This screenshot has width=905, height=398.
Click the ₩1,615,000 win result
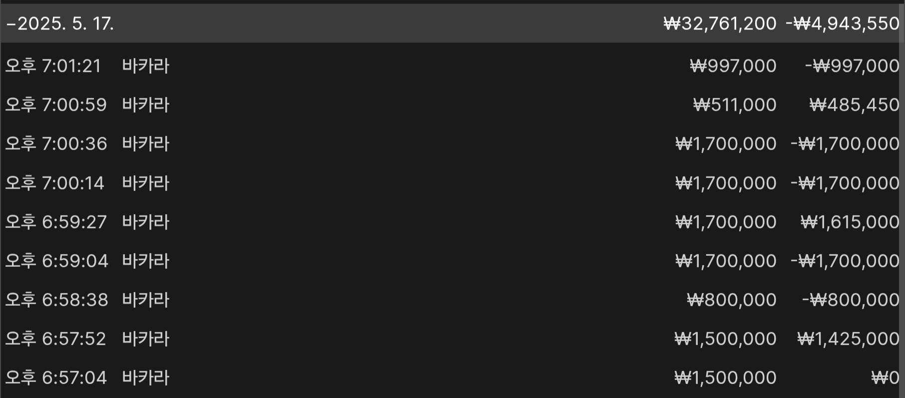pyautogui.click(x=850, y=222)
